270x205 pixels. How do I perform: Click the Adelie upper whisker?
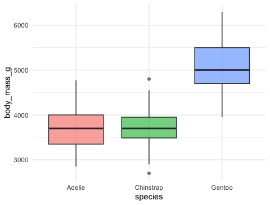coord(76,97)
